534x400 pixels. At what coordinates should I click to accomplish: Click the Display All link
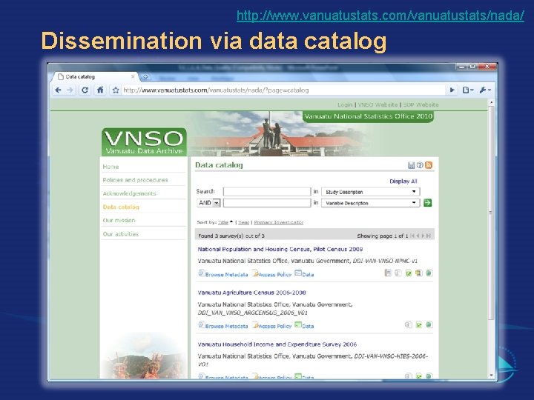click(x=403, y=181)
